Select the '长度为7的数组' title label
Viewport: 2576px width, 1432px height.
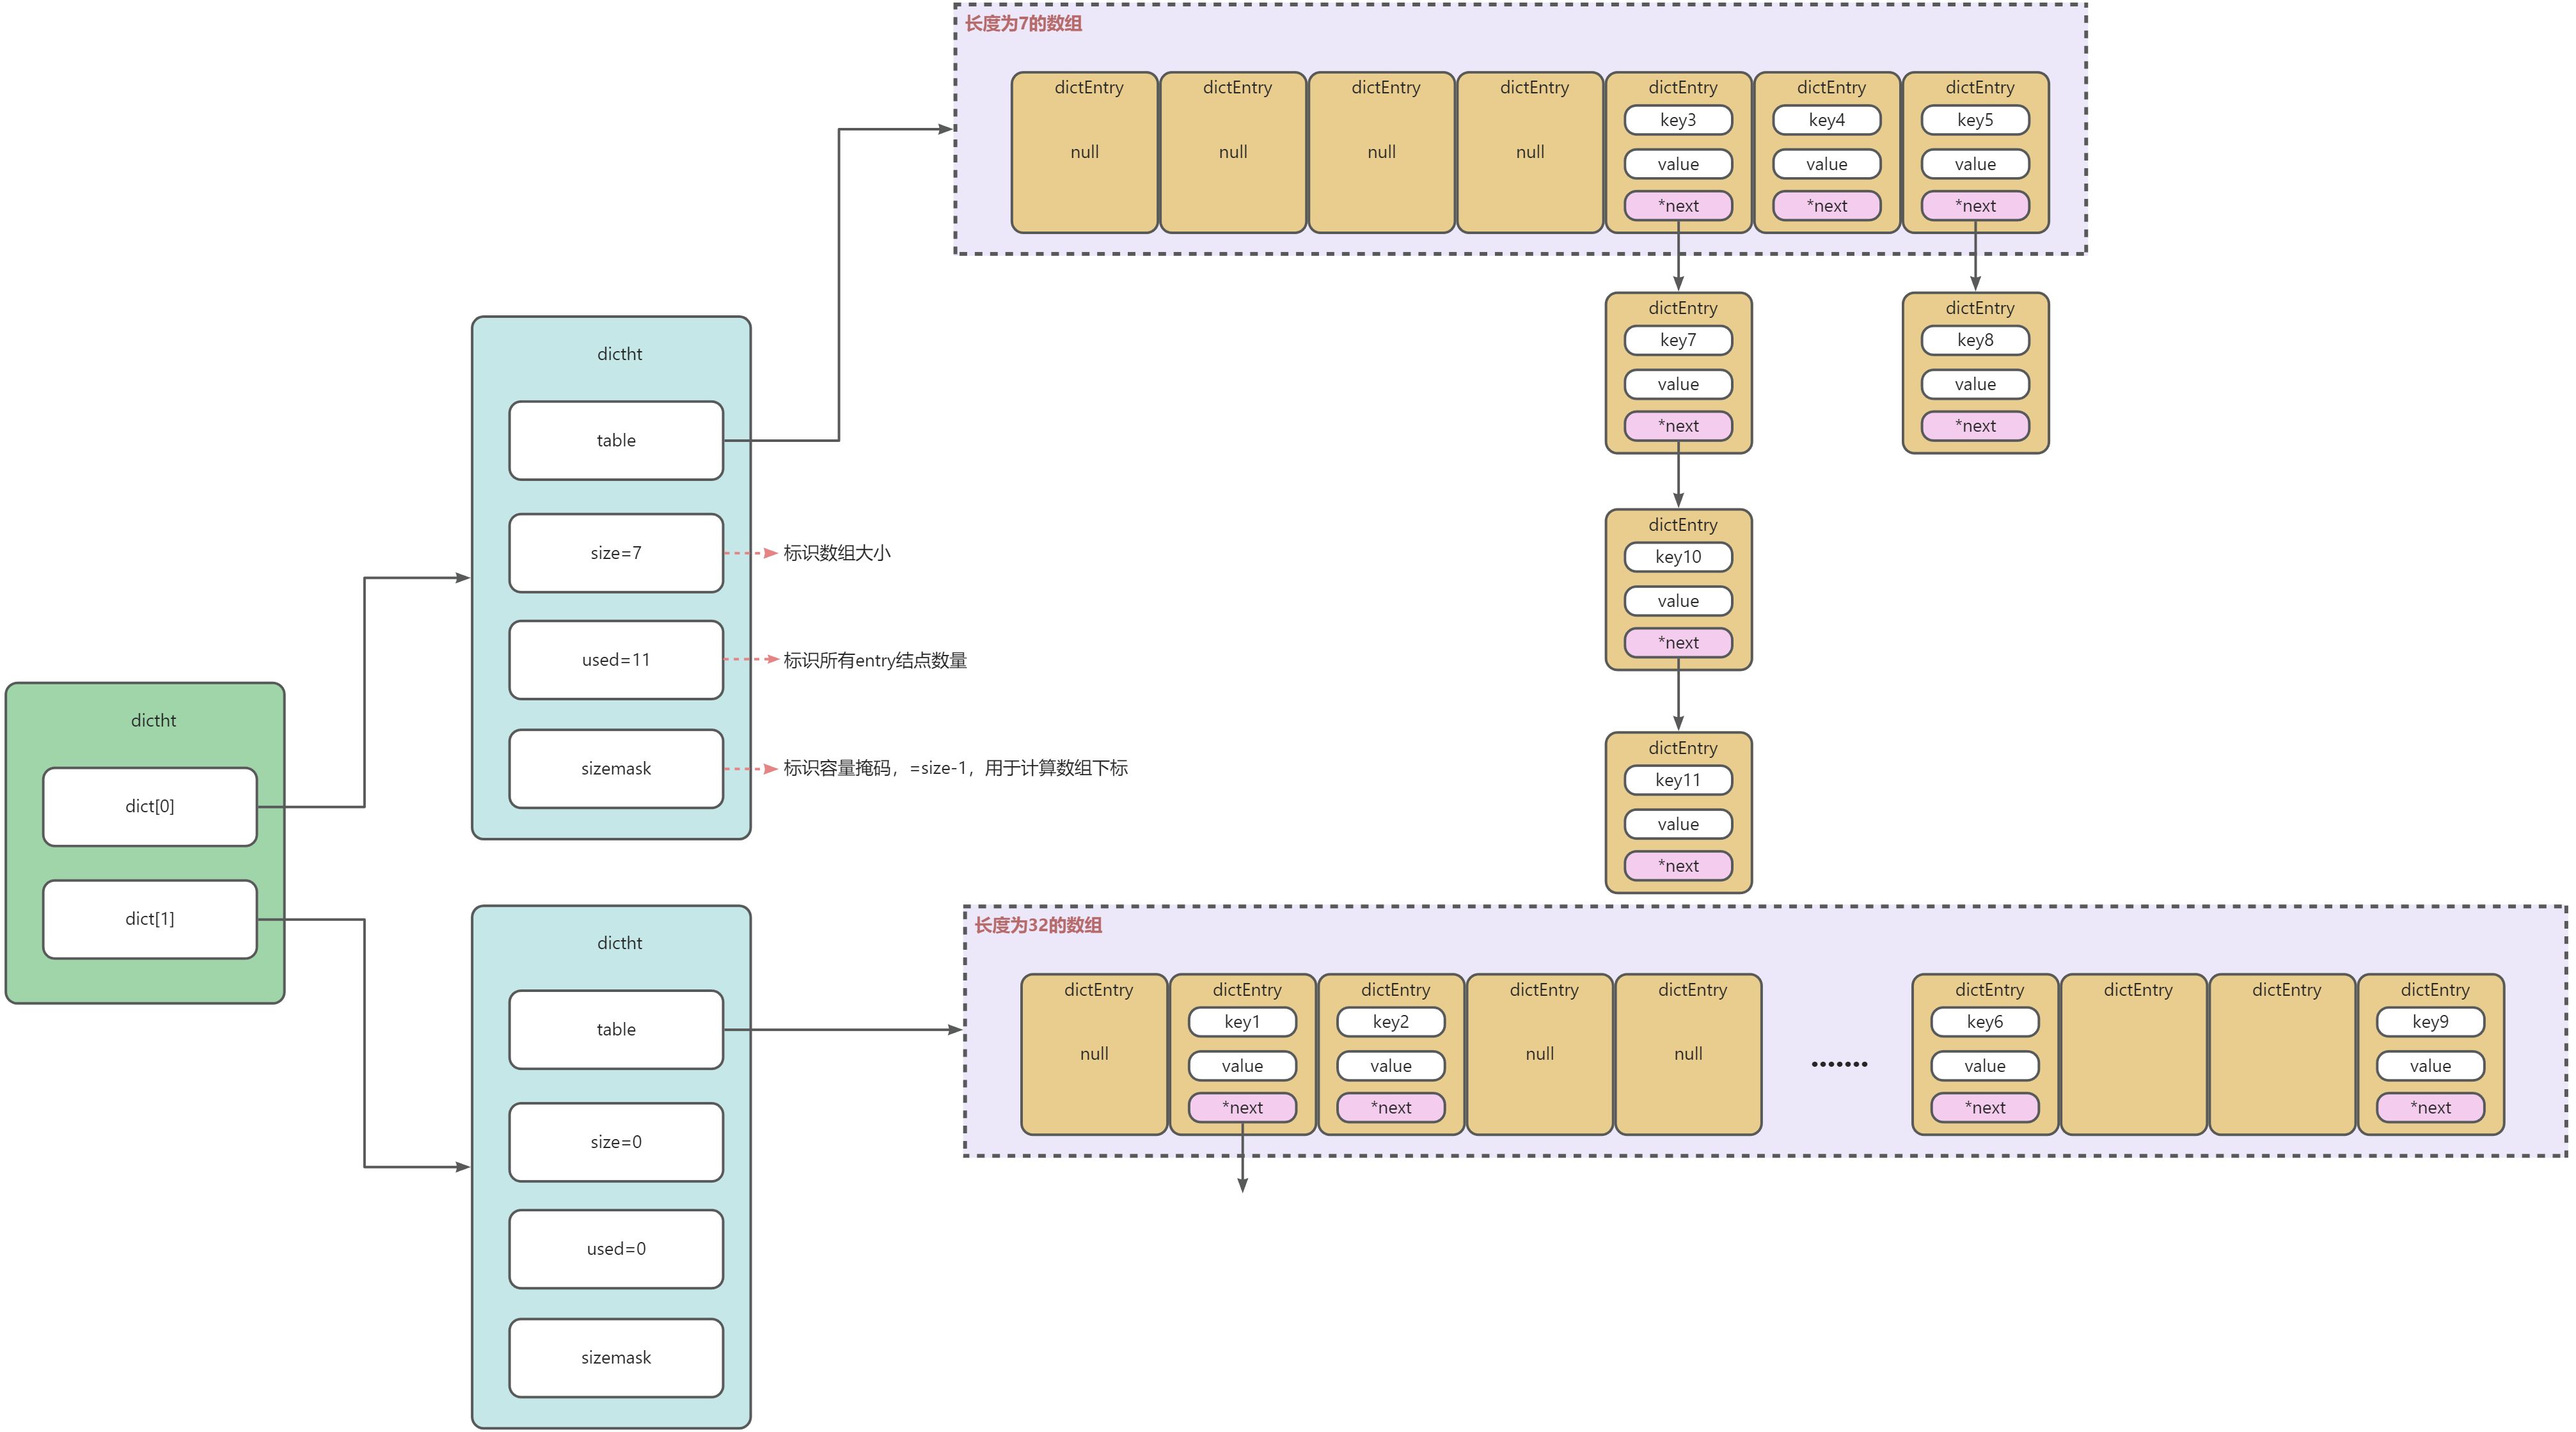(x=1023, y=24)
